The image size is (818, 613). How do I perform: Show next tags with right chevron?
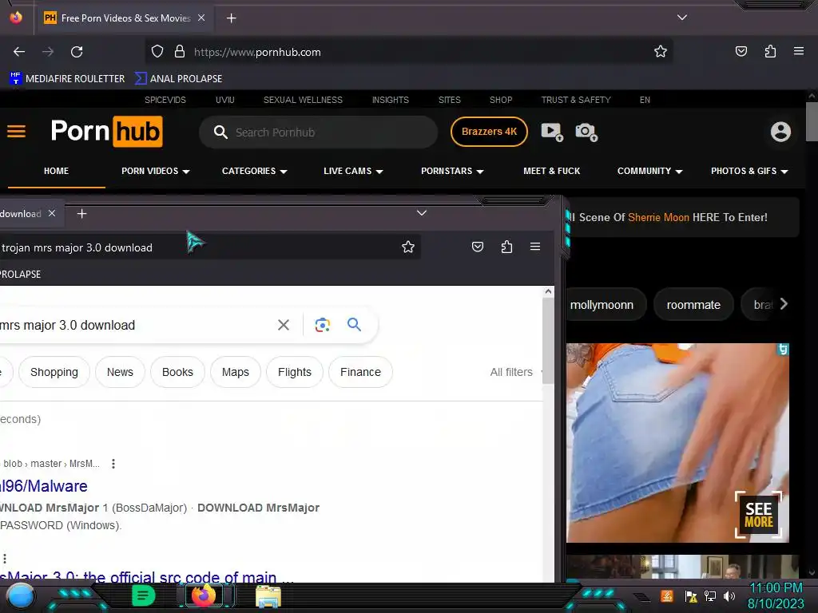(x=784, y=304)
